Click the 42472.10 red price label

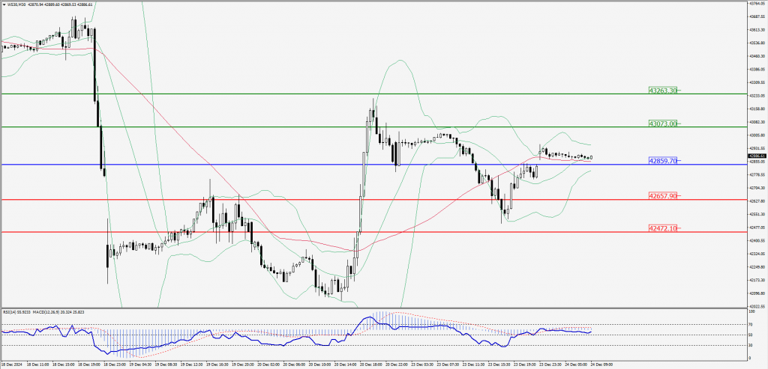pyautogui.click(x=662, y=228)
